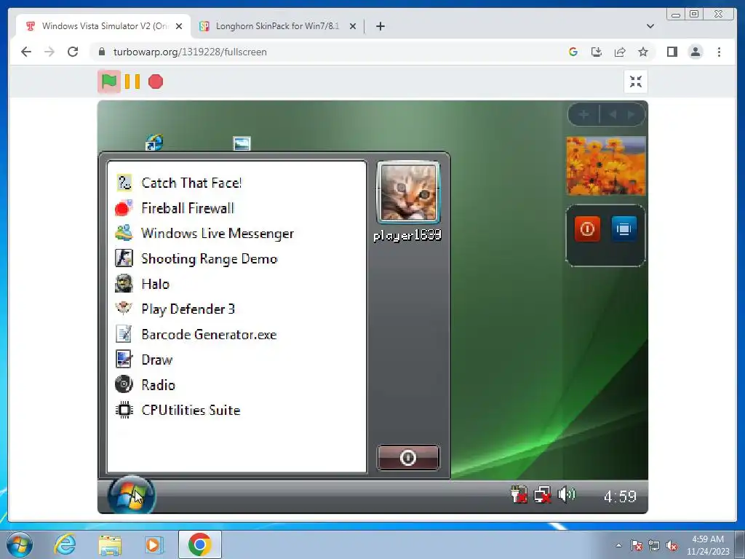The width and height of the screenshot is (745, 559).
Task: Select the "Barcode Generator.exe" text label
Action: point(209,334)
